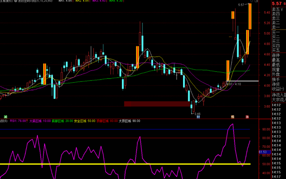Screen dimensions: 286x179
Task: Click the diamond icon at the chart top-right
Action: [252, 1]
